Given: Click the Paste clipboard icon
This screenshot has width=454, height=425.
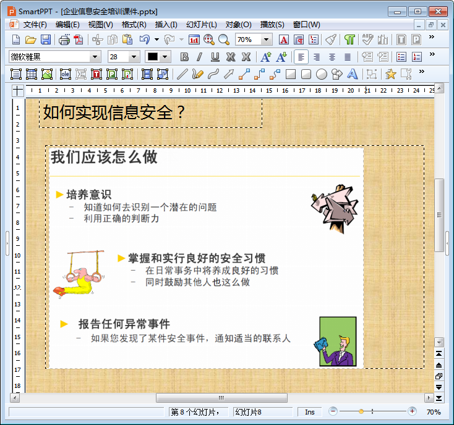Looking at the screenshot, I should tap(127, 40).
